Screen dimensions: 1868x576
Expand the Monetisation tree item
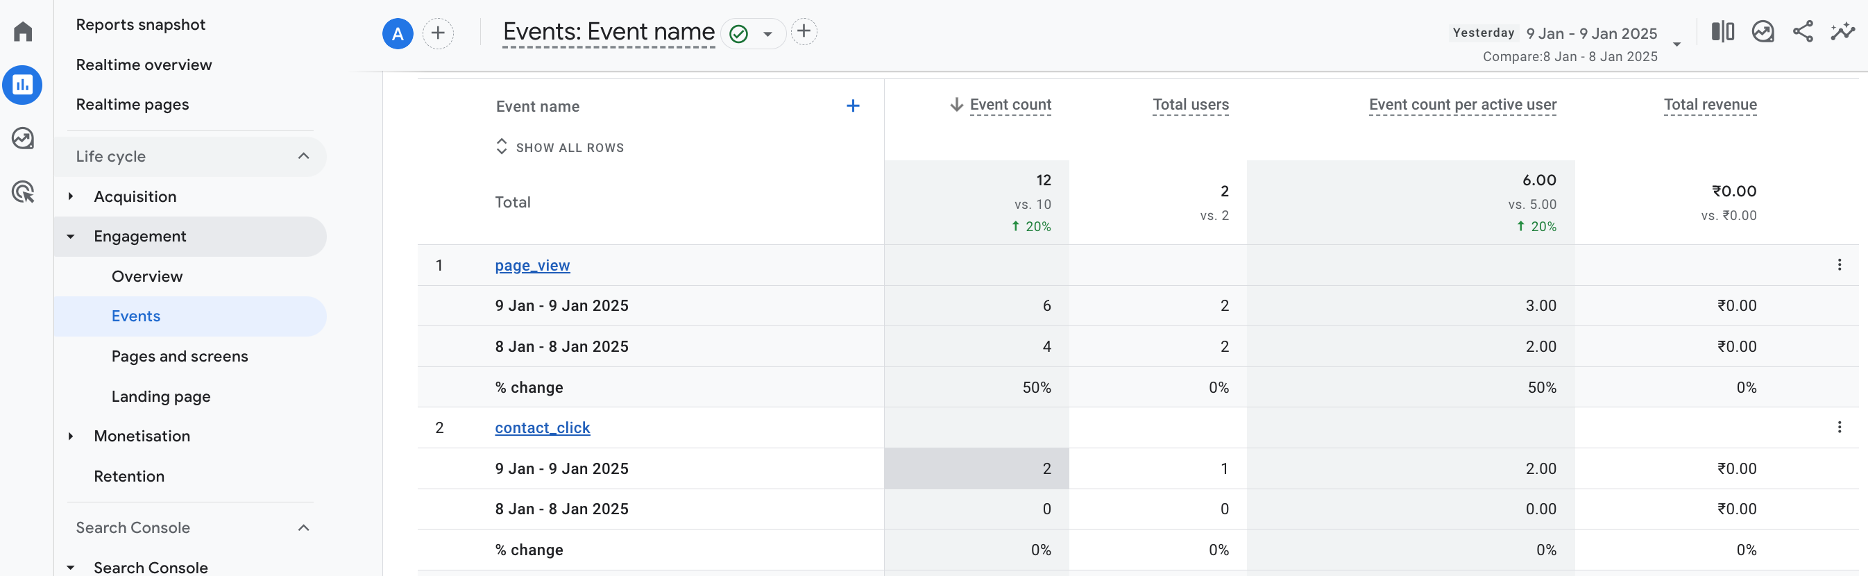pos(71,436)
